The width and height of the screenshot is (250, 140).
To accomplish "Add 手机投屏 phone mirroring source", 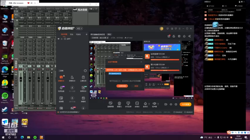I will click(x=128, y=105).
